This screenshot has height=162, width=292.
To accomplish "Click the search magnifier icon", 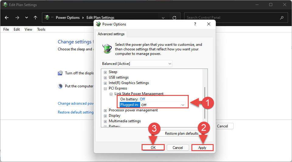I will pos(282,18).
